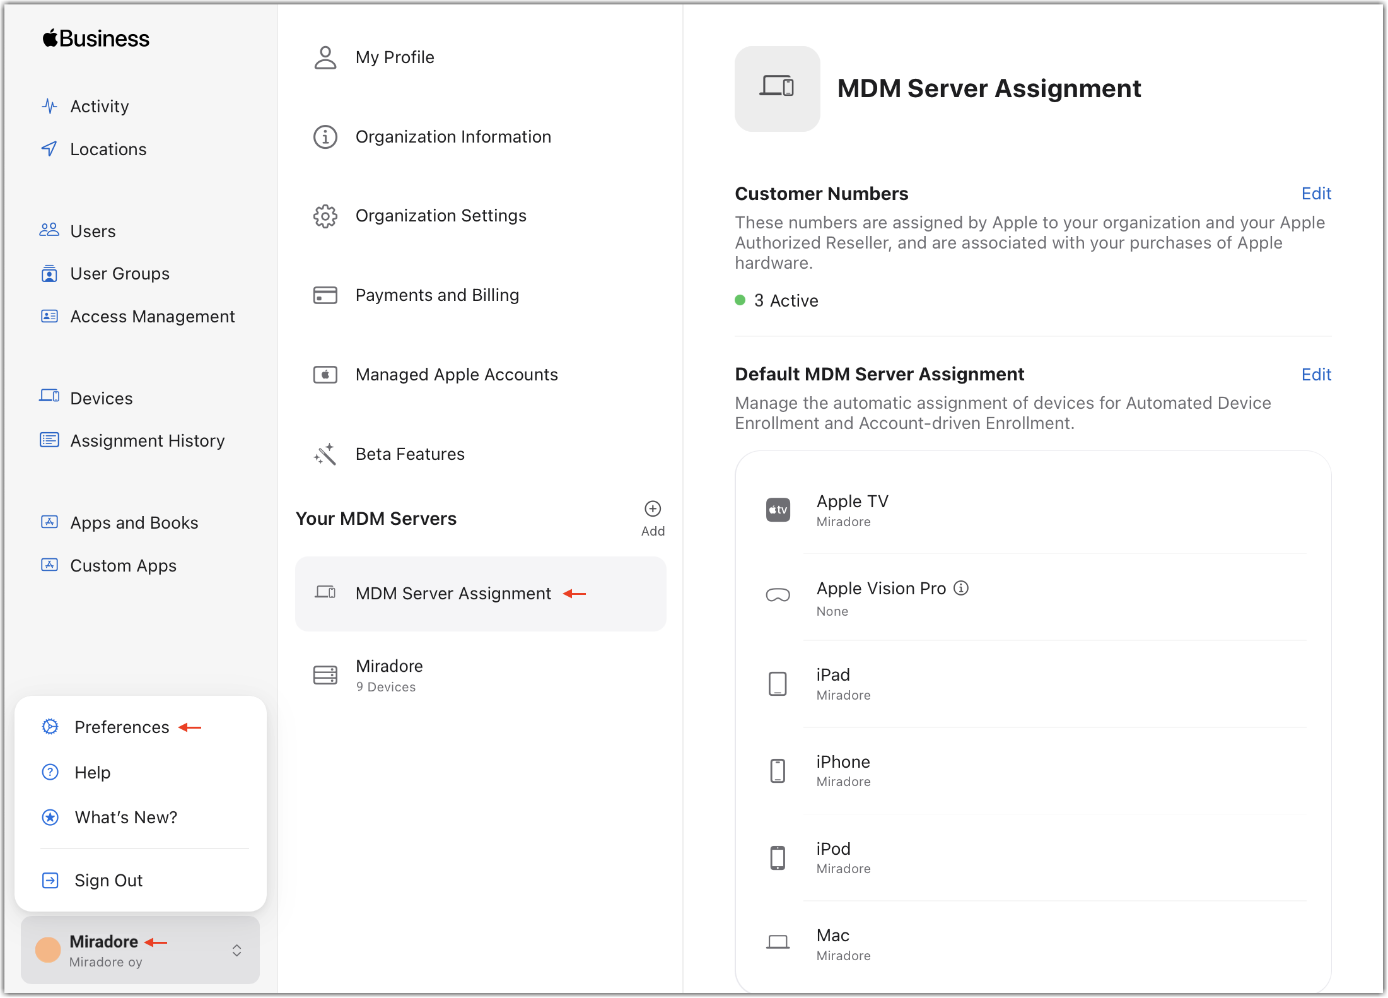Open Managed Apple Accounts
The height and width of the screenshot is (998, 1388).
(x=457, y=375)
